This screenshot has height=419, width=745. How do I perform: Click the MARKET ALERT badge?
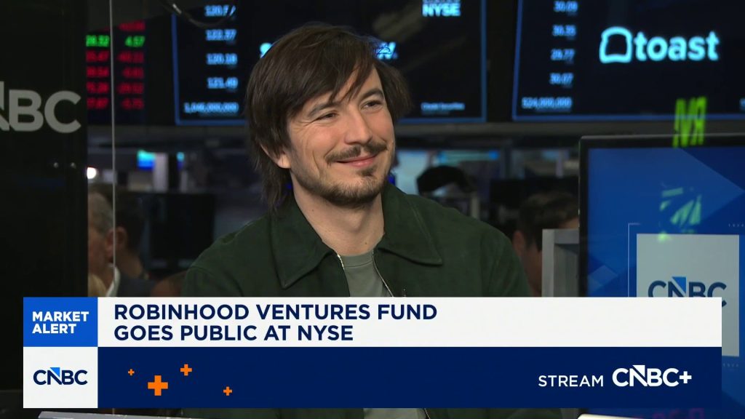tap(60, 322)
